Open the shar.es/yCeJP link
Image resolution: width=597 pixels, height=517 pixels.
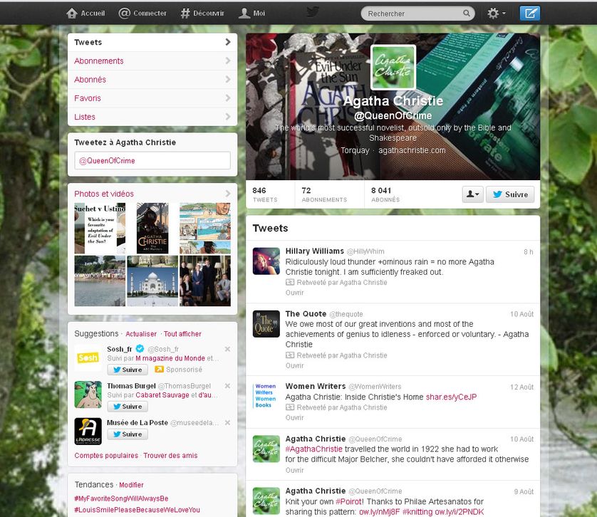(451, 397)
